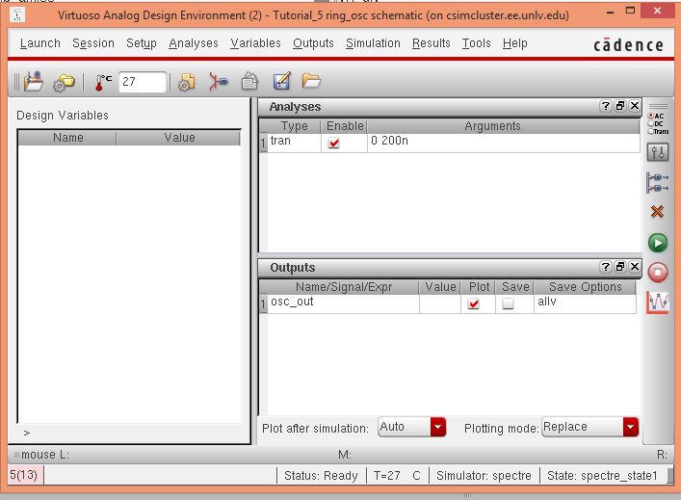Click the thermometer temperature icon
This screenshot has height=500, width=681.
(103, 82)
